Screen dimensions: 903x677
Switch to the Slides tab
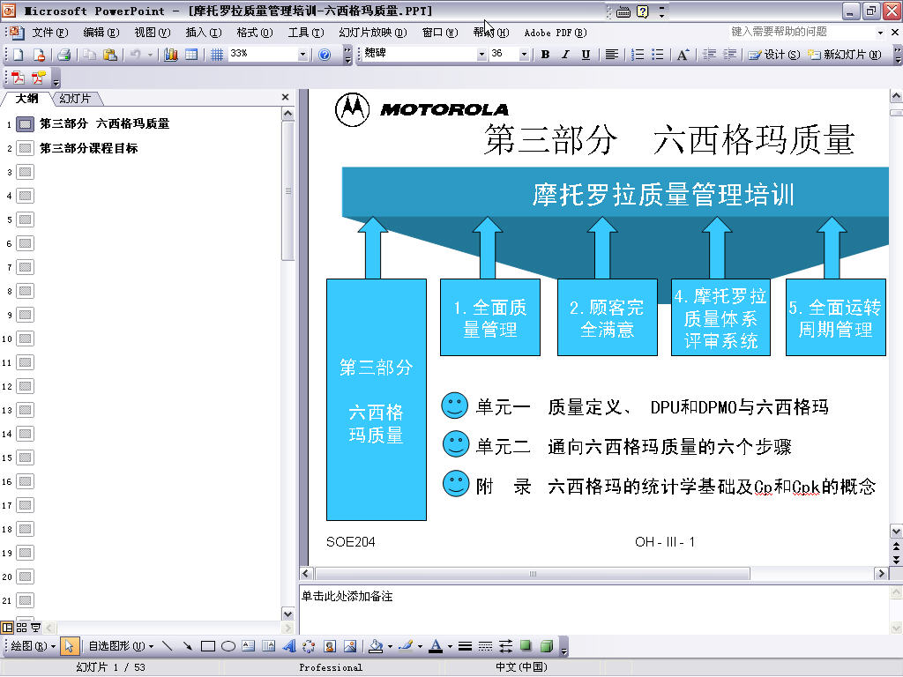[75, 99]
